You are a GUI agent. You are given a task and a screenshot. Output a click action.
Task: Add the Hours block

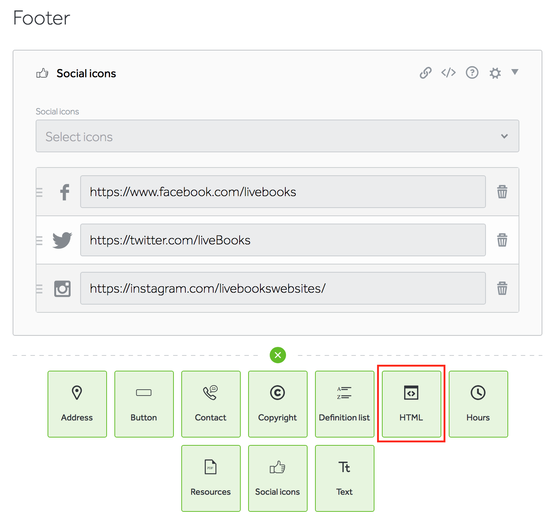click(478, 404)
